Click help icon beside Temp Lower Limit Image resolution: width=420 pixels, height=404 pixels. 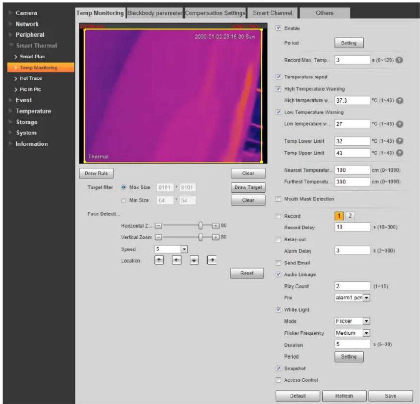click(x=399, y=141)
